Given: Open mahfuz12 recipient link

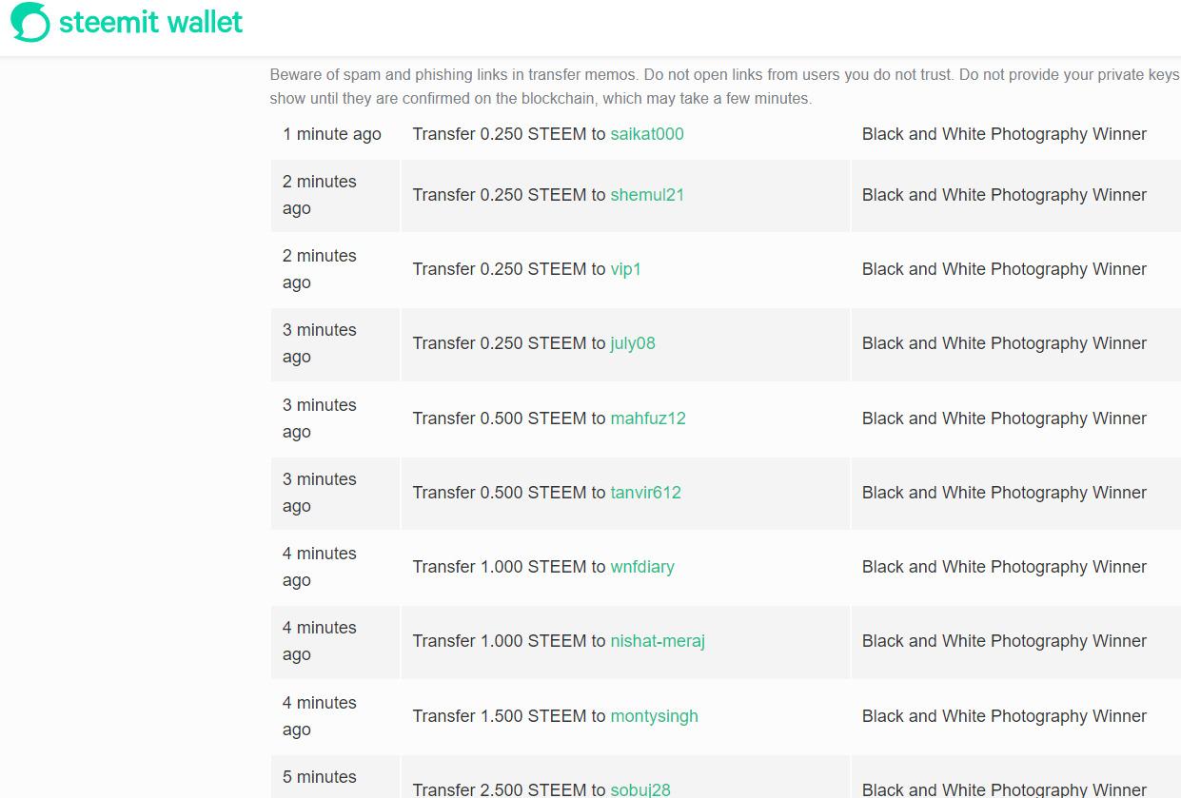Looking at the screenshot, I should coord(648,418).
